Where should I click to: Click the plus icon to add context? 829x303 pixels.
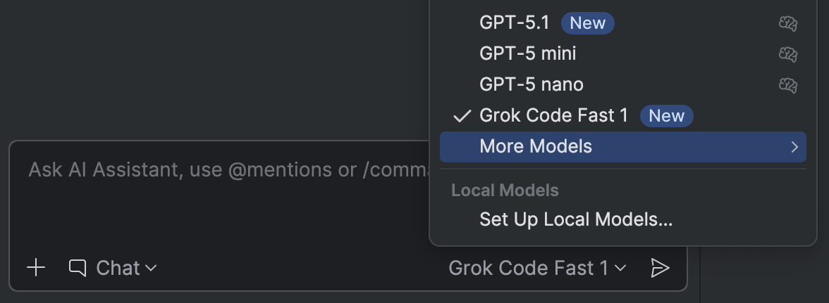tap(36, 268)
